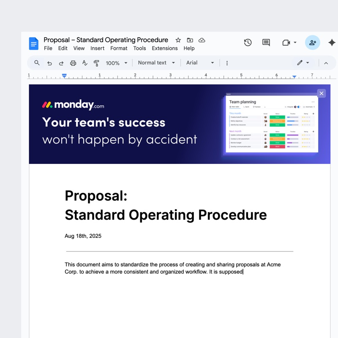This screenshot has height=338, width=338.
Task: Click the share people button
Action: coord(312,43)
